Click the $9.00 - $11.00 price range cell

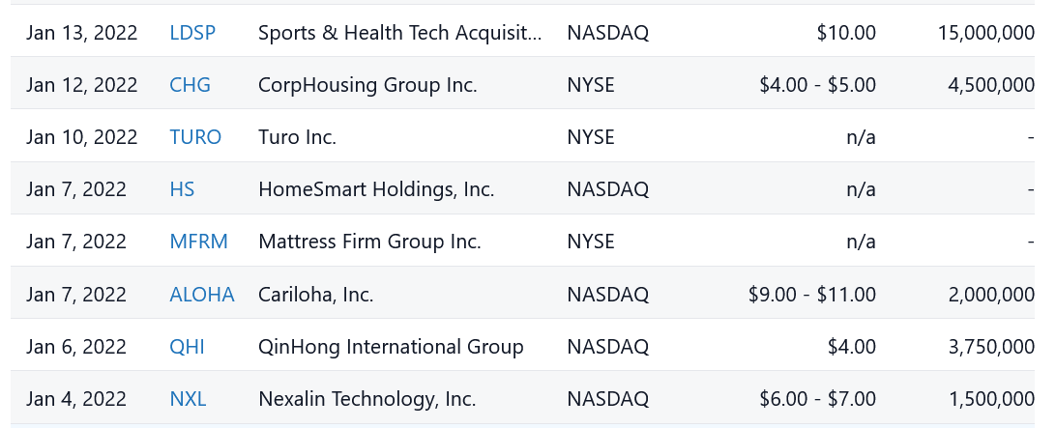pos(812,295)
